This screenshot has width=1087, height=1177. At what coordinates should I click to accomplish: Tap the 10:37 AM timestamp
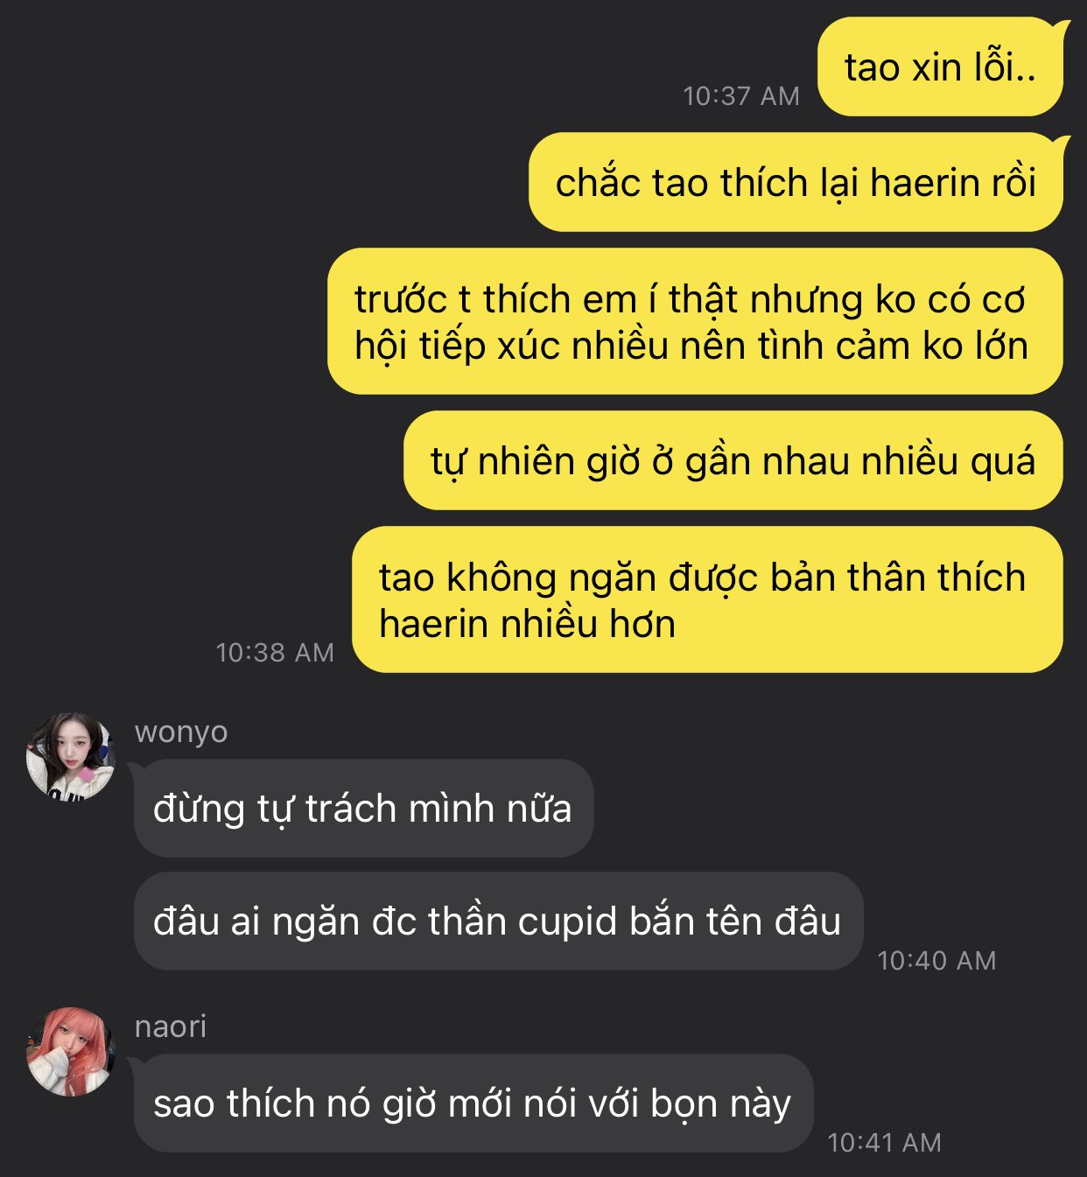(x=741, y=95)
